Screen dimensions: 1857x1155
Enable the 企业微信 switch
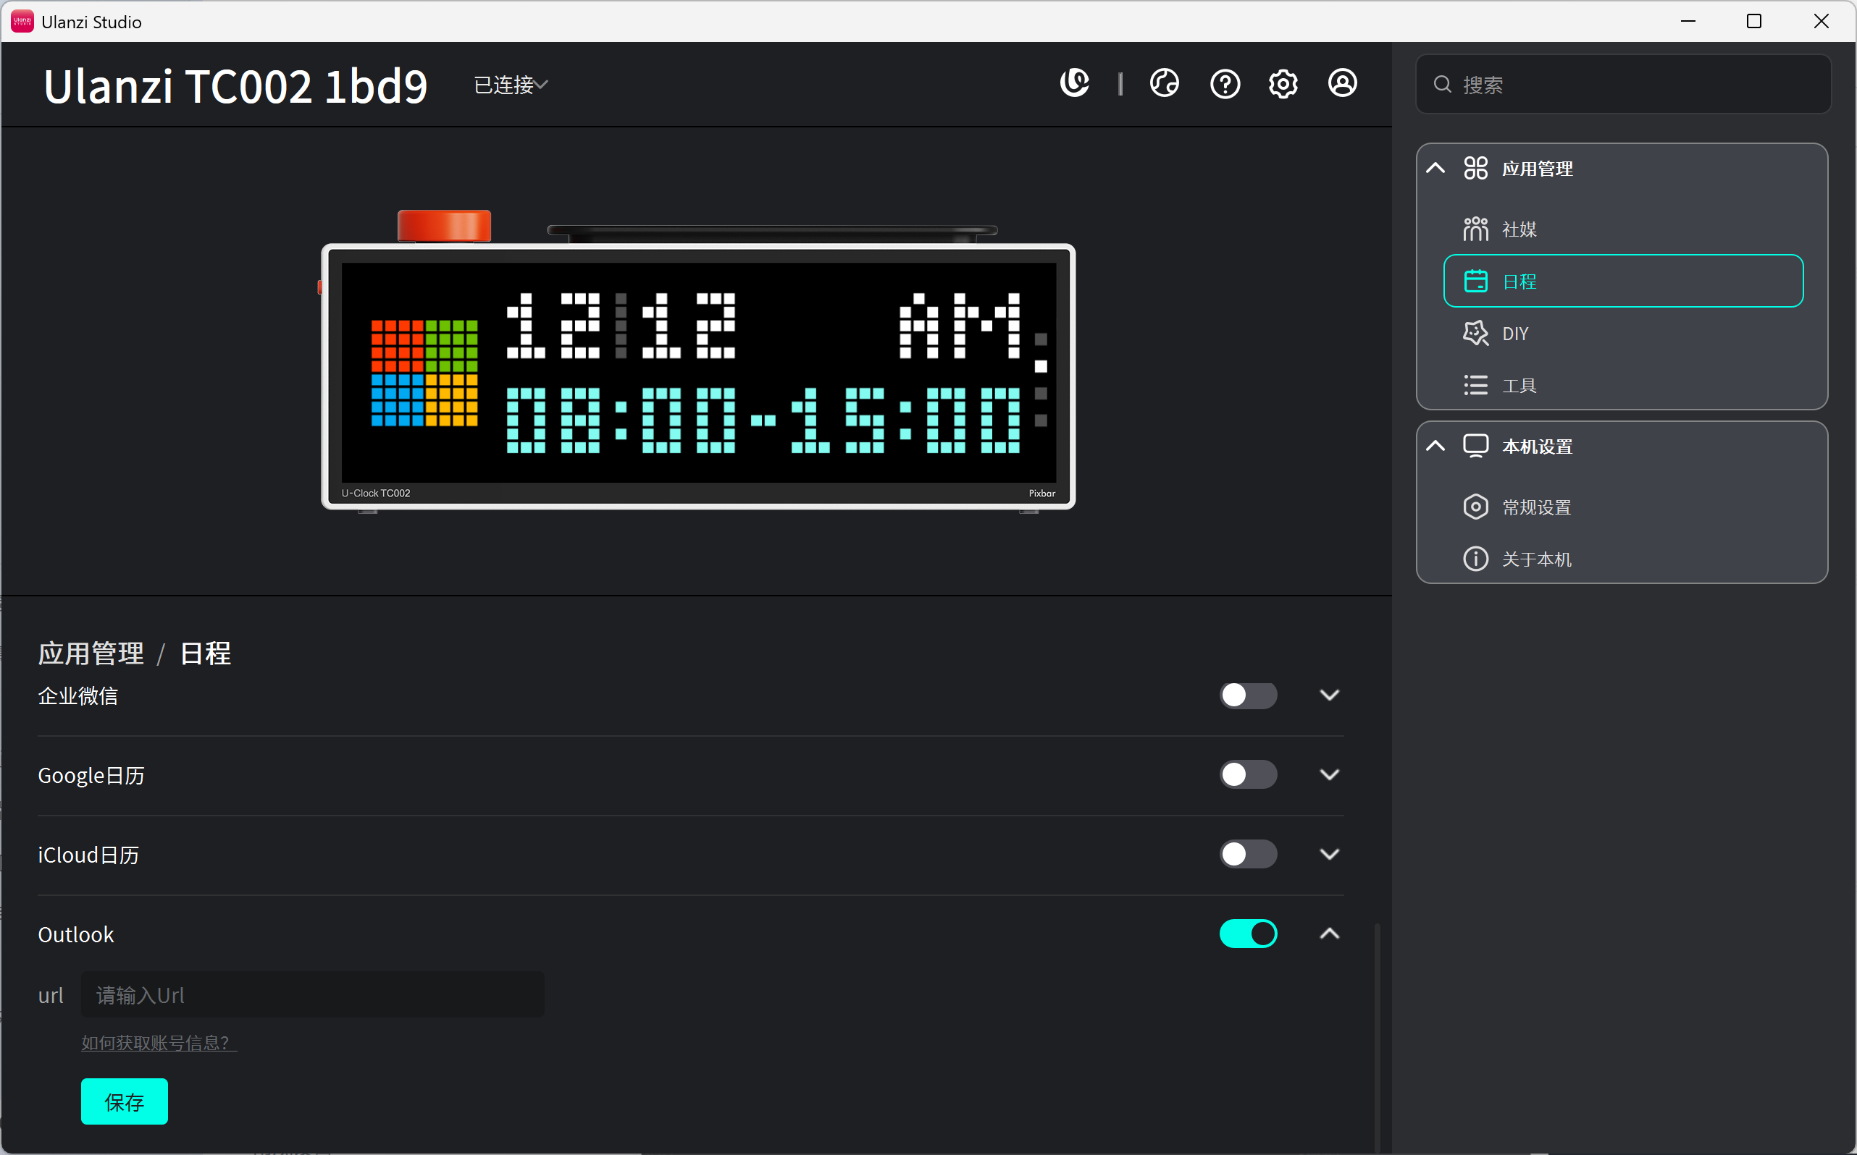[1248, 695]
